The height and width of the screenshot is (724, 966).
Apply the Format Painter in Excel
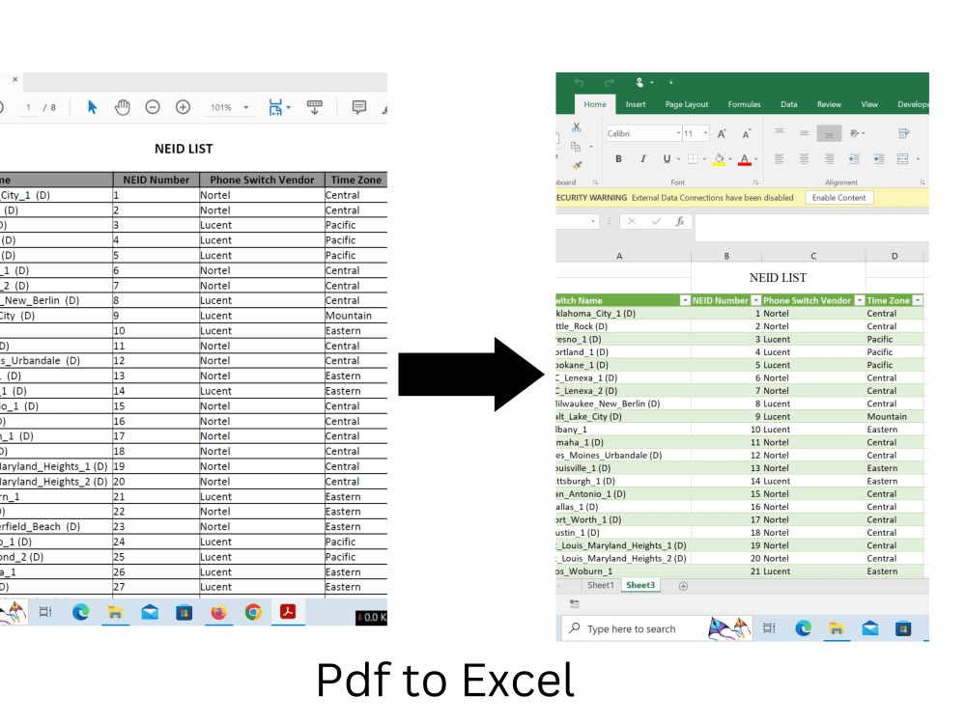coord(577,166)
